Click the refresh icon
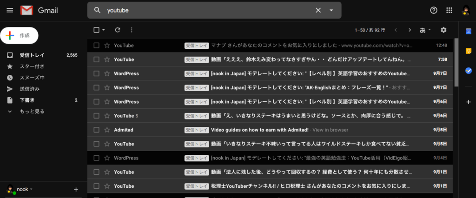The width and height of the screenshot is (476, 198). point(118,30)
